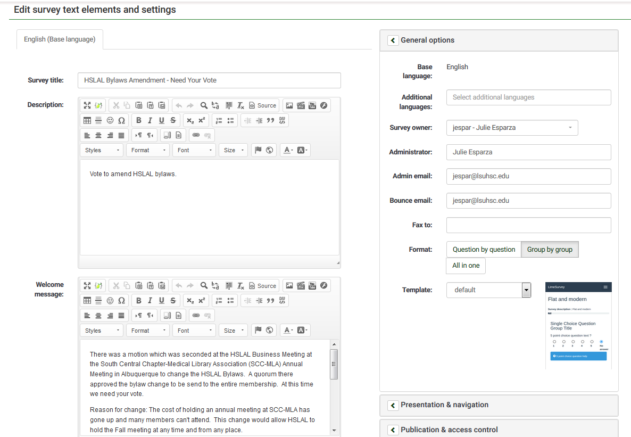
Task: Insert a YouTube video in Description editor
Action: pyautogui.click(x=312, y=105)
